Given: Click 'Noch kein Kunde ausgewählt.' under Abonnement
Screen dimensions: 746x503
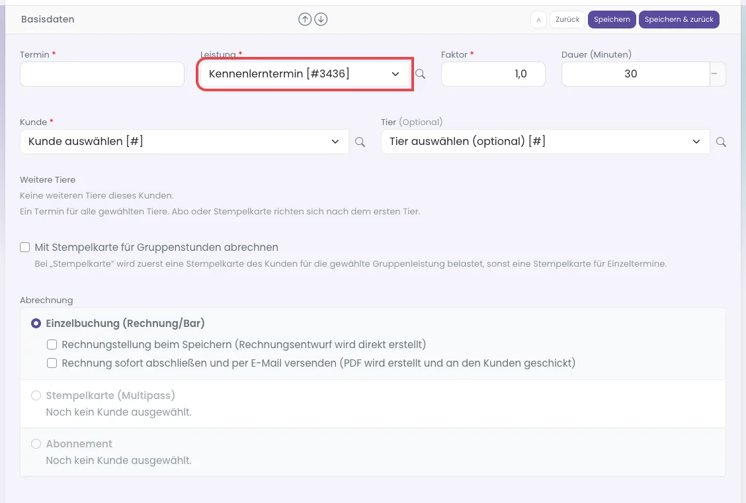Looking at the screenshot, I should pyautogui.click(x=118, y=461).
